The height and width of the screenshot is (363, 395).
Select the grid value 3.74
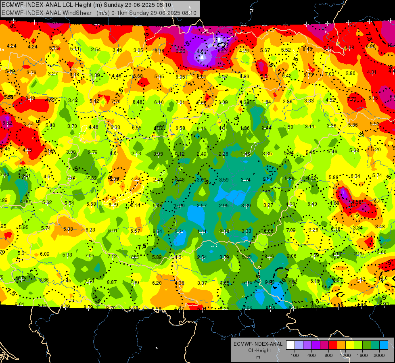coord(246,179)
